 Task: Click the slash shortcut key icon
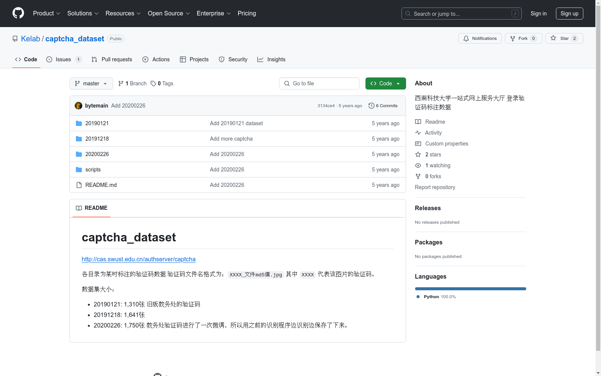515,14
